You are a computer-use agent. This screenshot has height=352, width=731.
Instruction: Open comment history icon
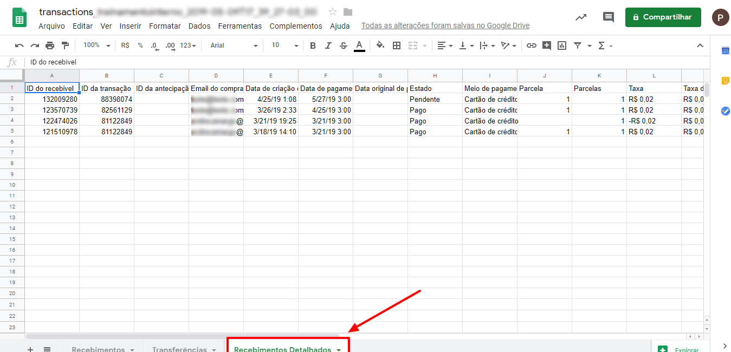609,17
